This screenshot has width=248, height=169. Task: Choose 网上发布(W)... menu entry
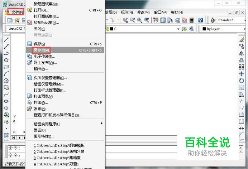point(65,63)
